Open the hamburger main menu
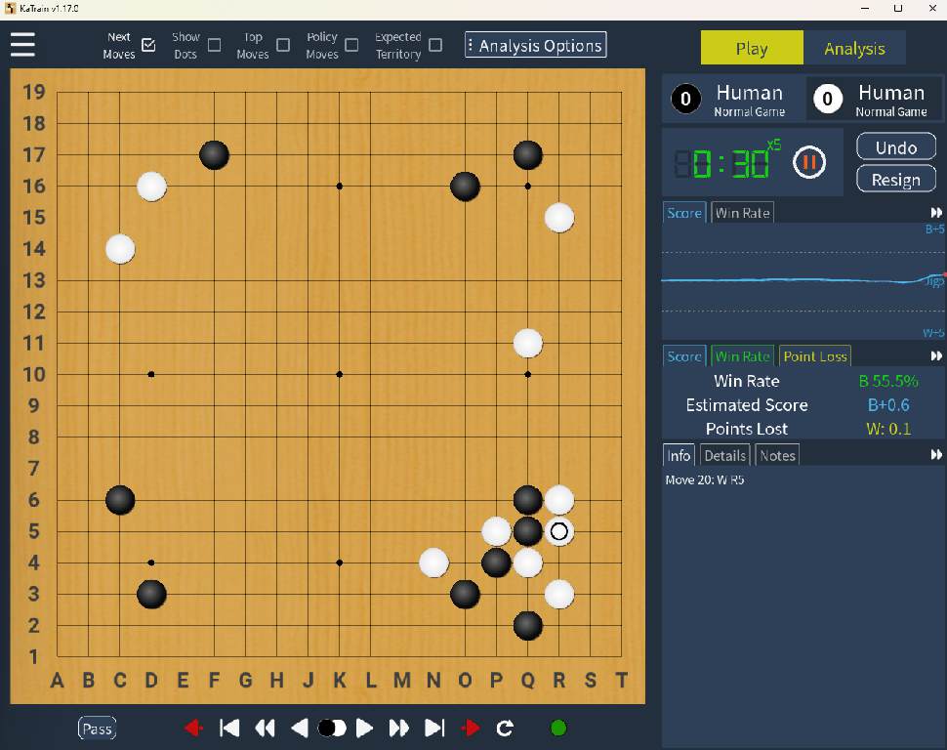 pyautogui.click(x=22, y=45)
